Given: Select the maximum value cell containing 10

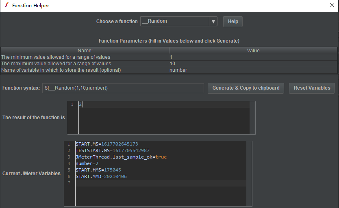Looking at the screenshot, I should click(253, 64).
